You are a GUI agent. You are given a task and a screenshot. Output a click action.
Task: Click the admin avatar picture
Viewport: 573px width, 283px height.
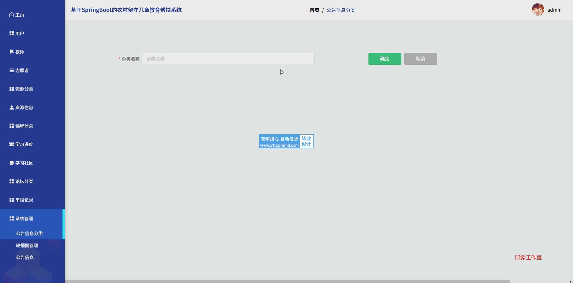[x=538, y=10]
